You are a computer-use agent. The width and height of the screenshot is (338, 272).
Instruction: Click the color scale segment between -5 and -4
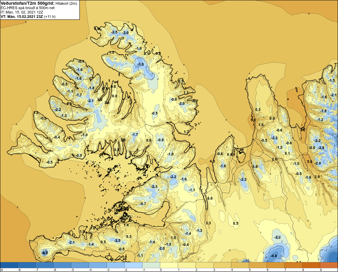[80, 265]
